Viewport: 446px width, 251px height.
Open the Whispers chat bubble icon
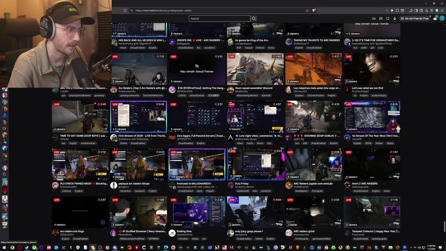(388, 18)
